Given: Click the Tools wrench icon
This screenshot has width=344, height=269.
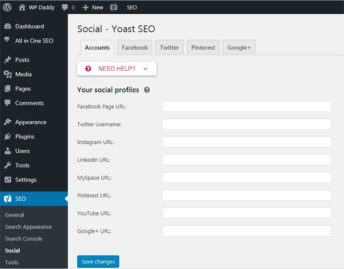Looking at the screenshot, I should click(8, 165).
